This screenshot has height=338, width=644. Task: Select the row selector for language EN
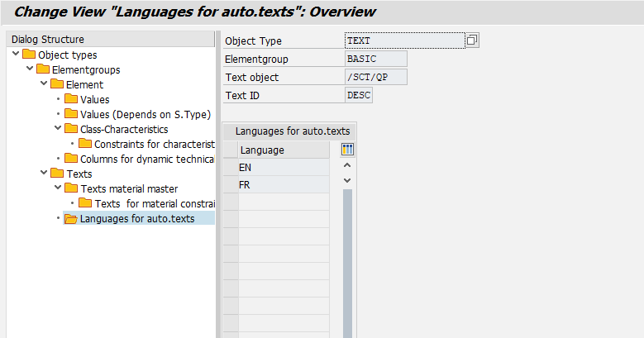click(231, 168)
